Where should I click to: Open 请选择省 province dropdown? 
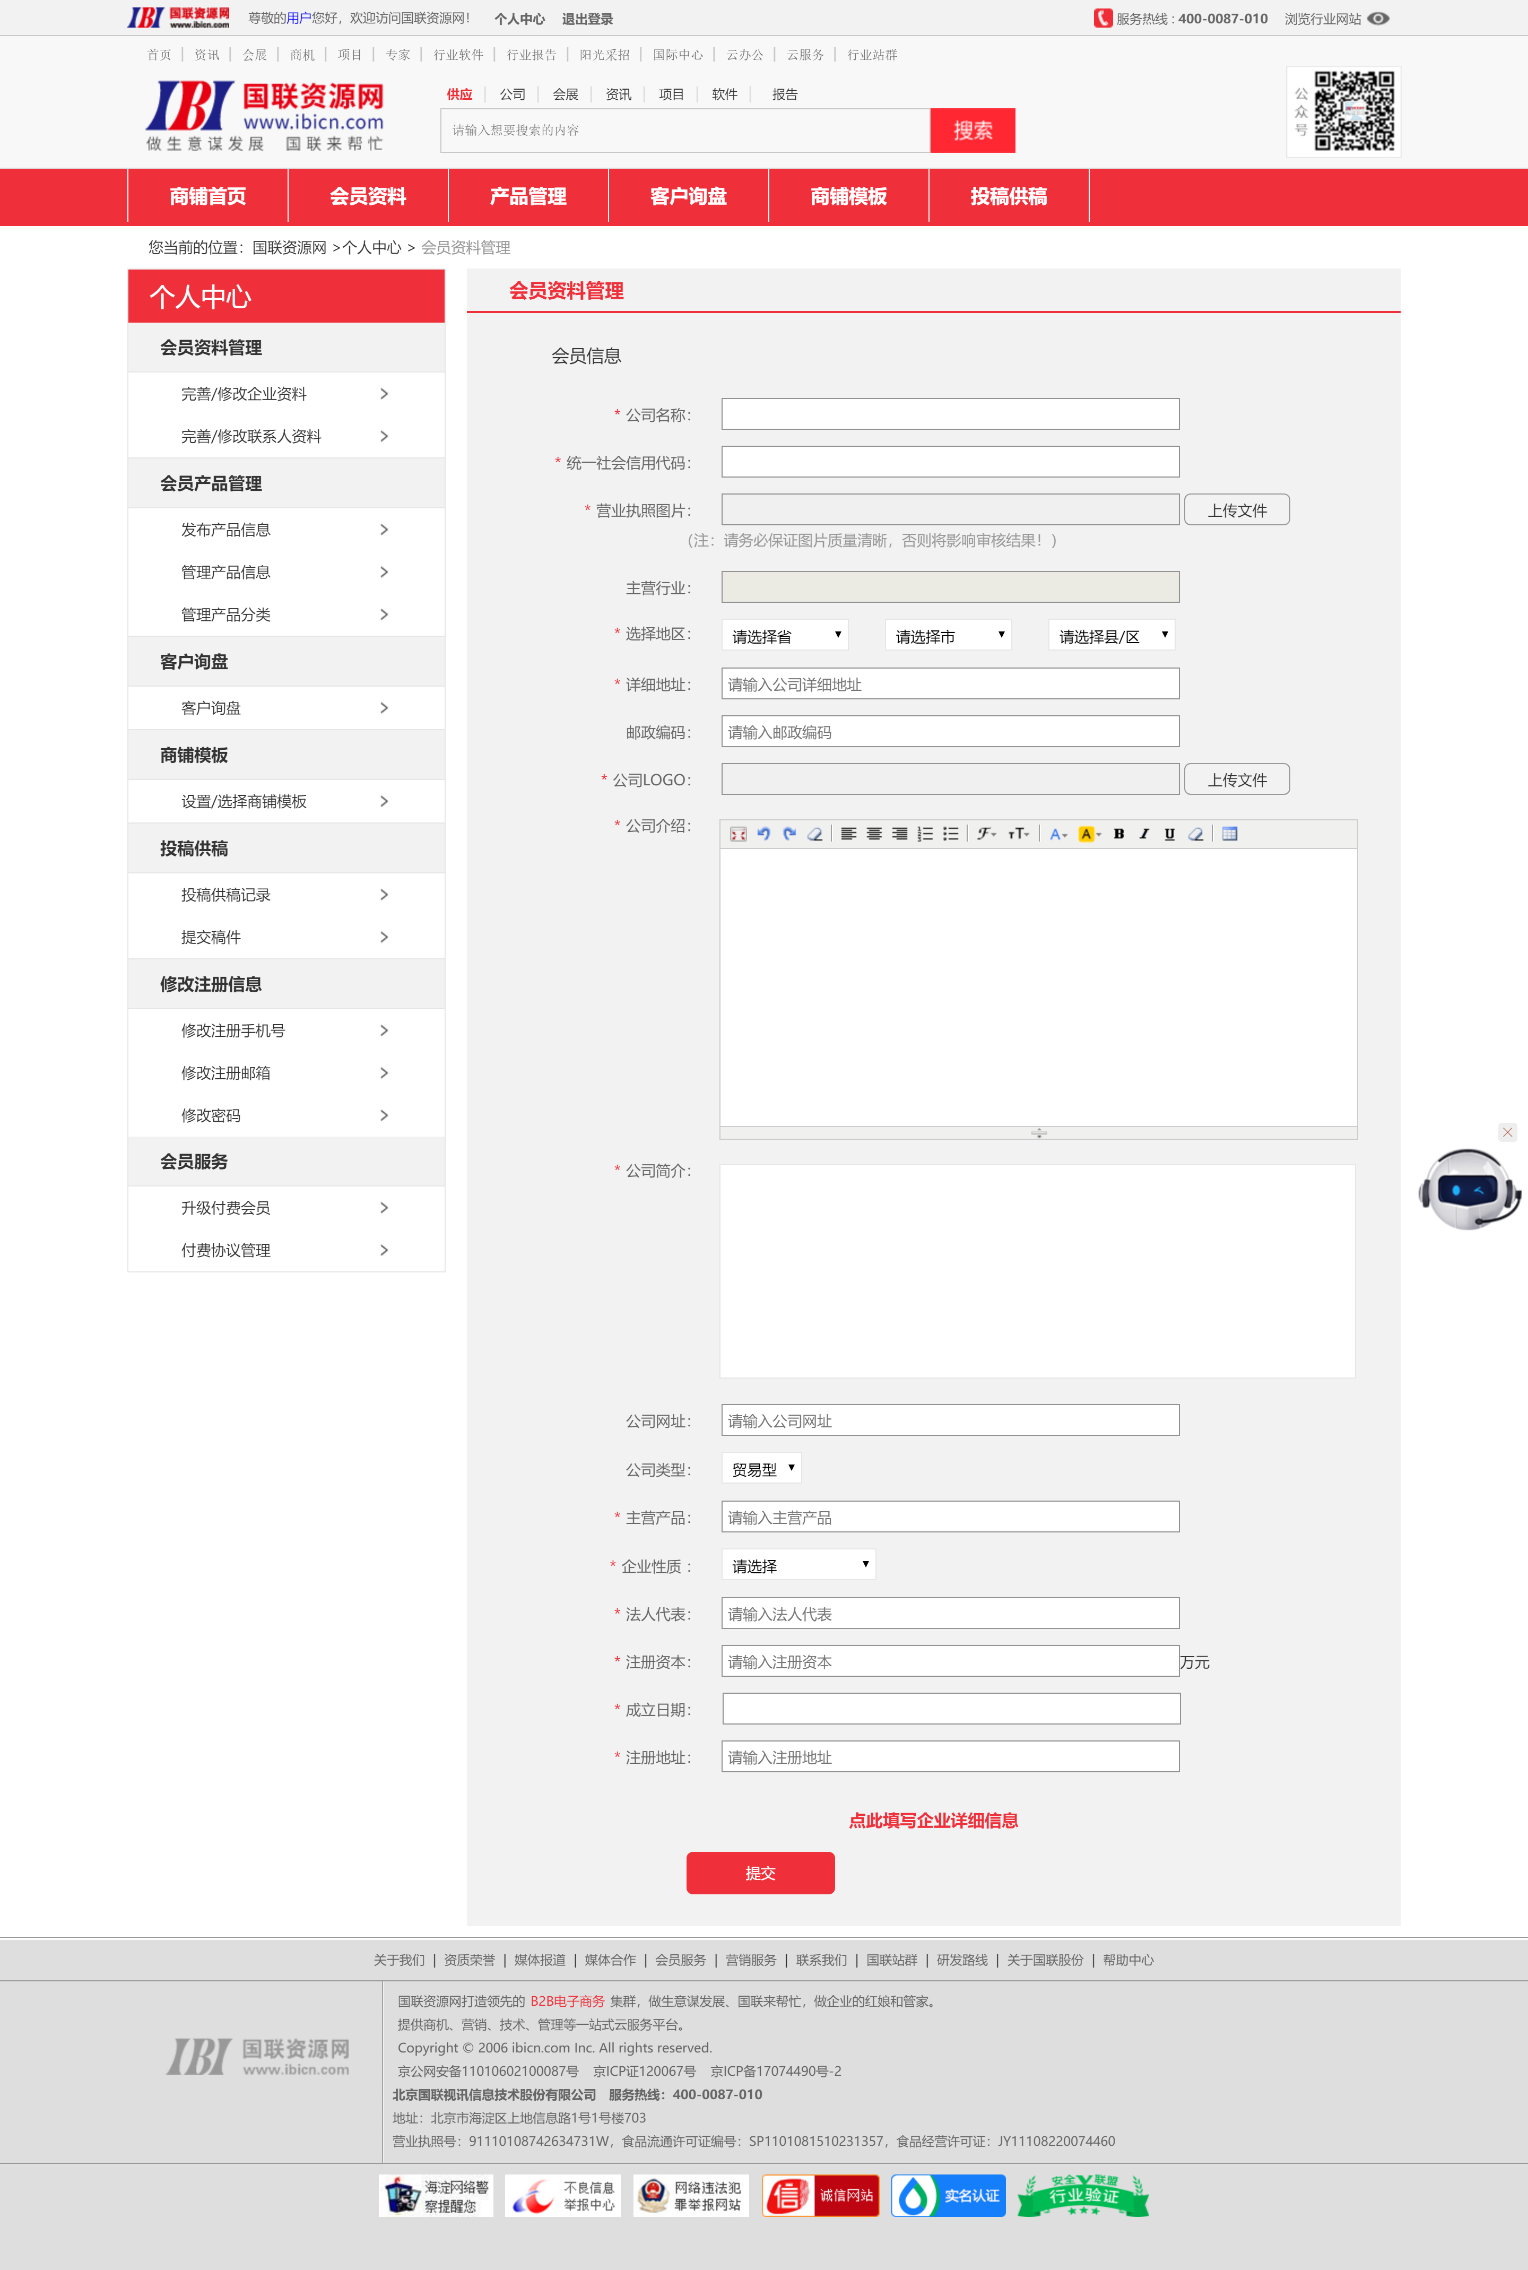pos(785,636)
